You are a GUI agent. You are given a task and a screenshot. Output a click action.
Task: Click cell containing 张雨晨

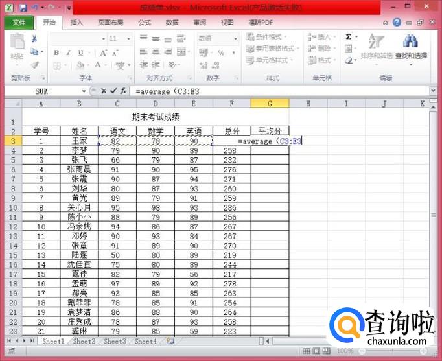point(79,170)
